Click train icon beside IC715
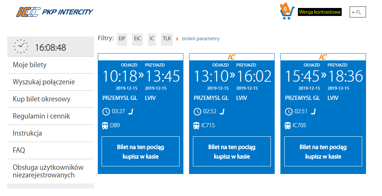Screen dimensions: 382x196 pos(197,125)
